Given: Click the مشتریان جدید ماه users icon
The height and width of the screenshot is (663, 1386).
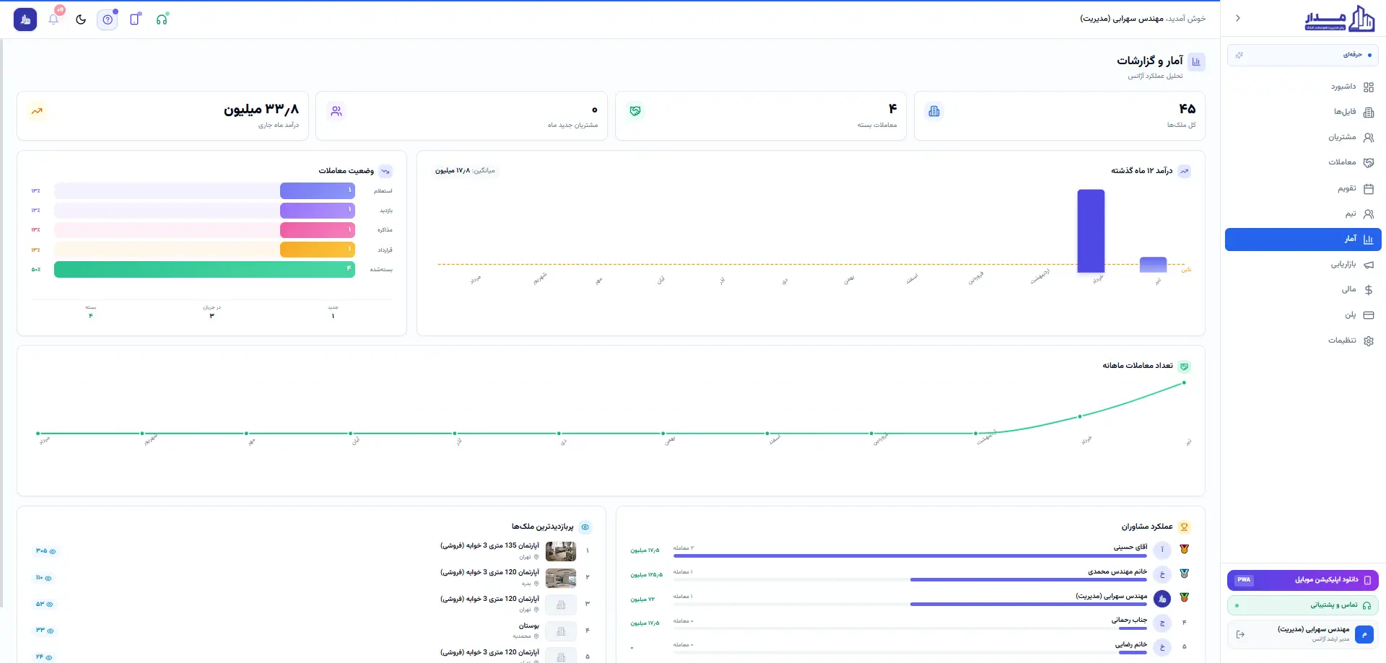Looking at the screenshot, I should (336, 111).
